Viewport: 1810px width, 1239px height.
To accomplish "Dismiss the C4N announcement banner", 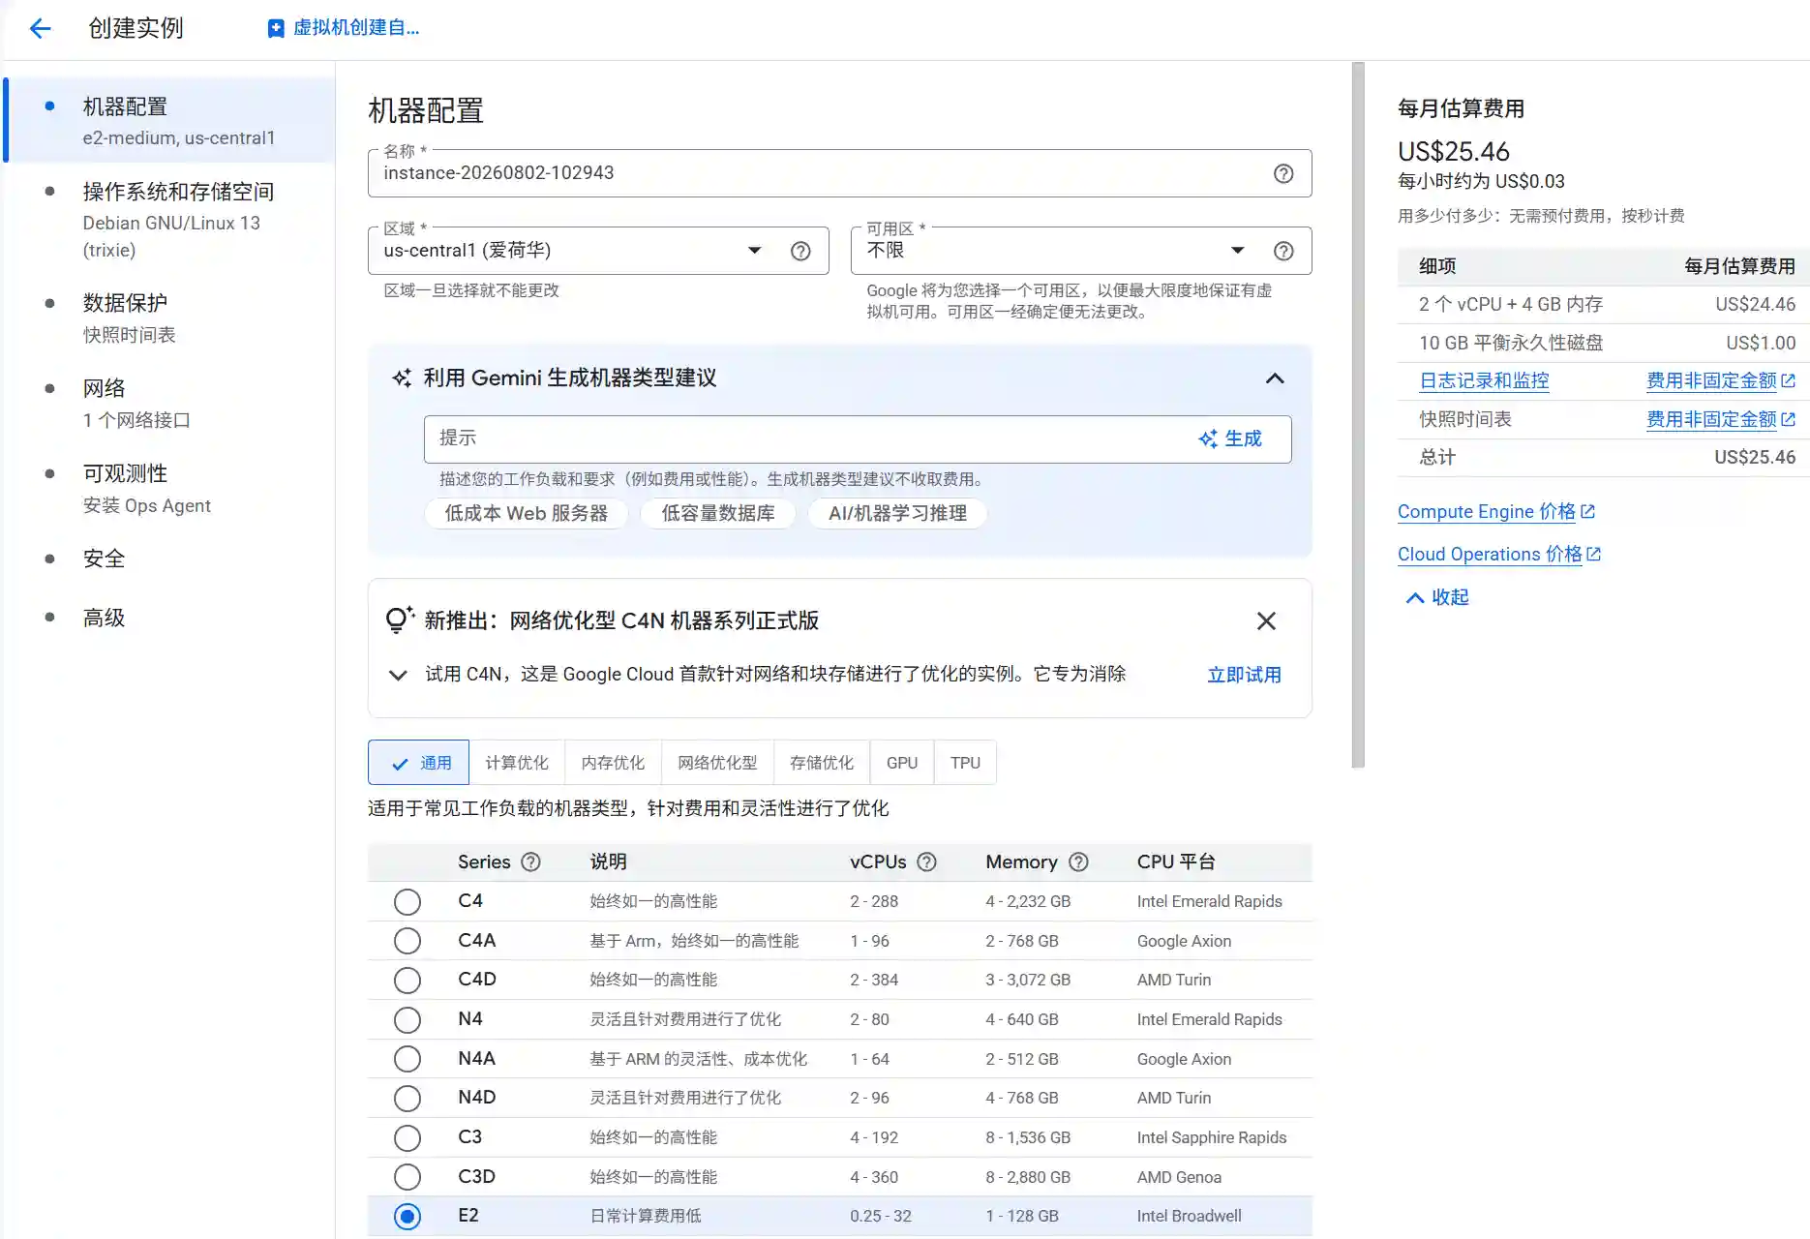I will pyautogui.click(x=1266, y=620).
